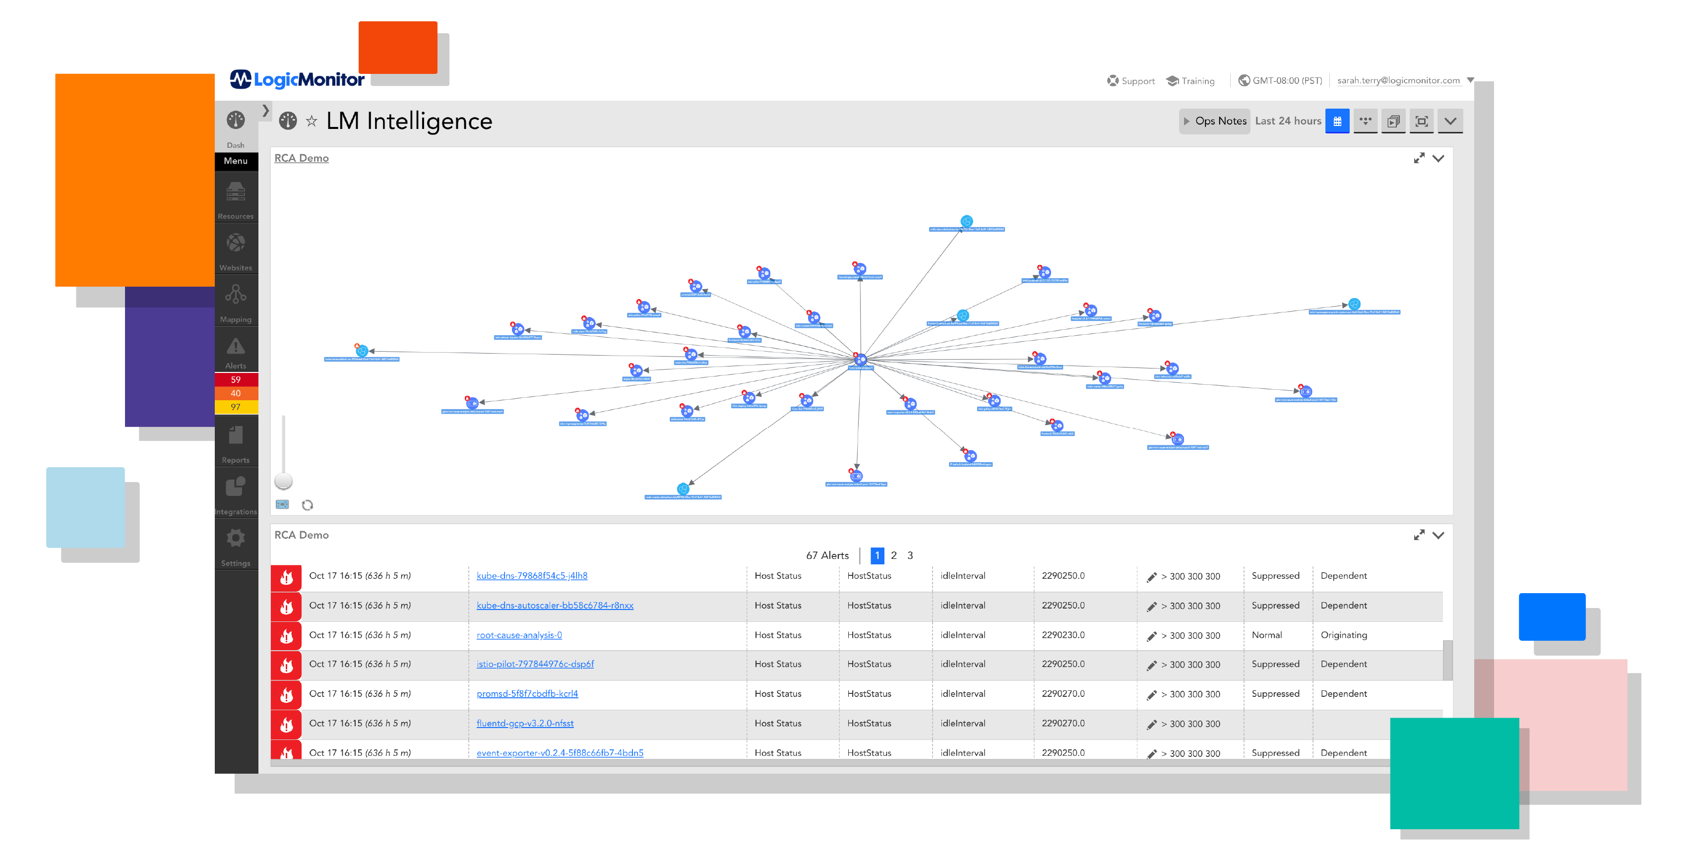Open the Dash sidebar item
1689x856 pixels.
click(x=236, y=128)
